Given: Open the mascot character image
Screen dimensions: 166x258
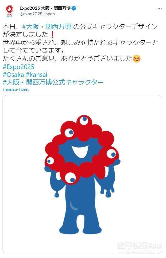Looking at the screenshot, I should pos(82,175).
